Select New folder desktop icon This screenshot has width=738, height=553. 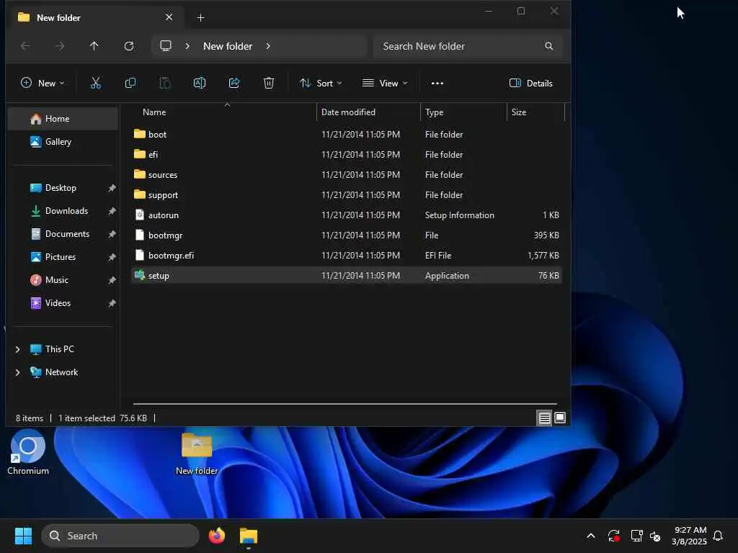coord(197,454)
